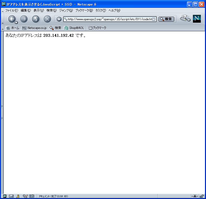Open the ヘルプ(H) menu
Image resolution: width=206 pixels, height=199 pixels.
point(114,10)
